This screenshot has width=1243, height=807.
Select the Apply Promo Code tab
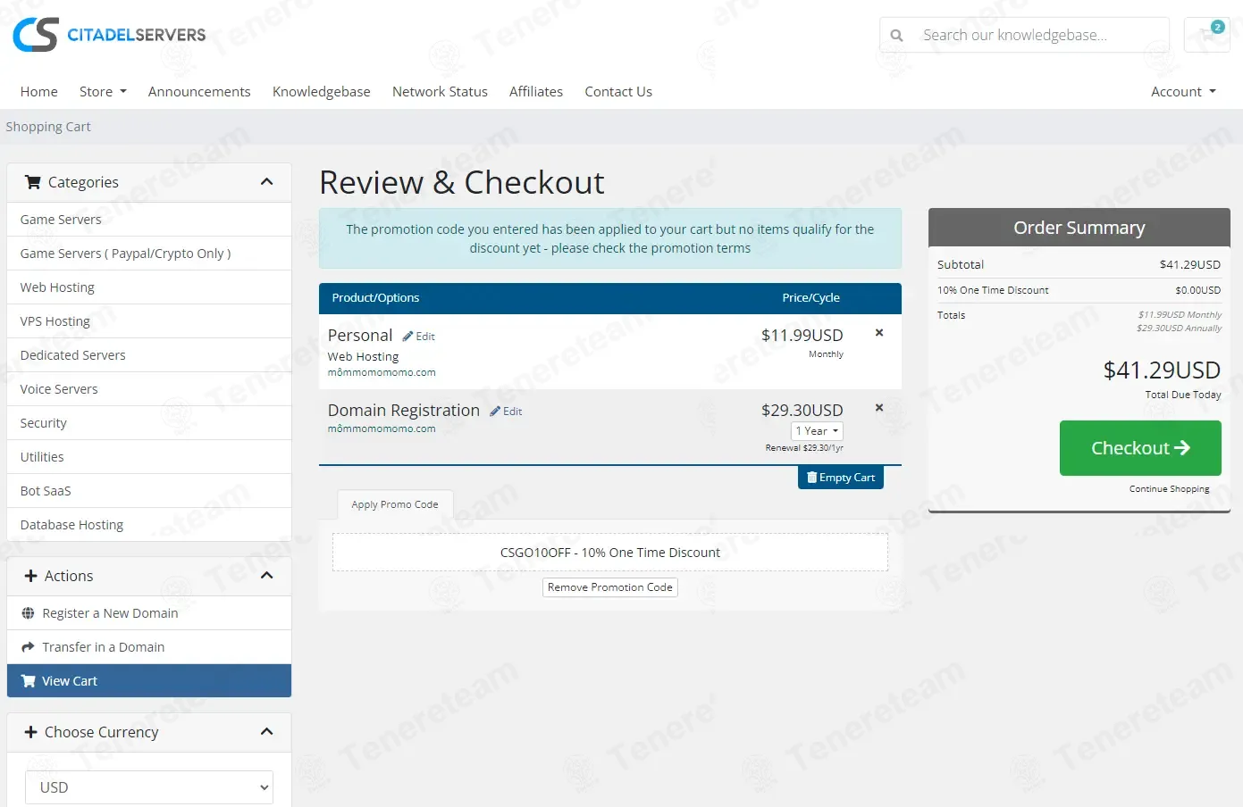pyautogui.click(x=395, y=504)
